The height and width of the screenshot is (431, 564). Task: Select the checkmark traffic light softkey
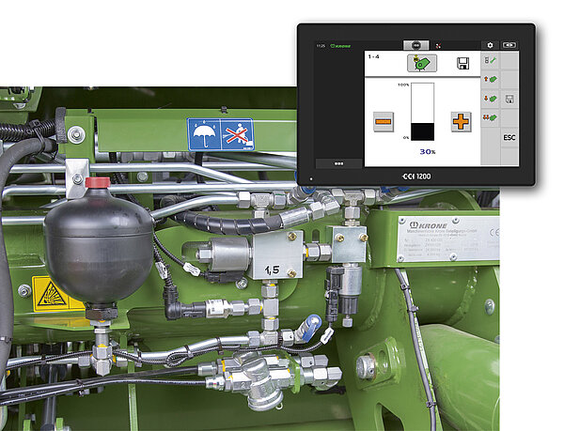(490, 62)
